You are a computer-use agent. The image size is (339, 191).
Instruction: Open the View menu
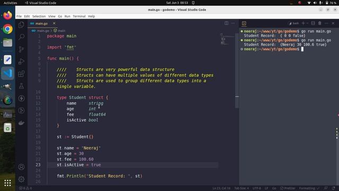click(x=52, y=16)
